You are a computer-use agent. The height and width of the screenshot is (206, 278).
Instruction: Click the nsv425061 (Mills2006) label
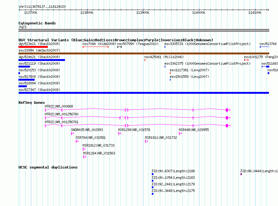[x=164, y=57]
